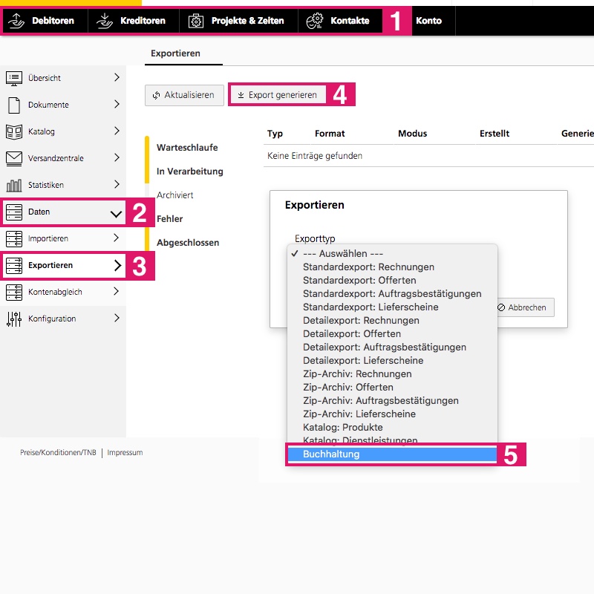594x594 pixels.
Task: Click the Dokumente page icon
Action: pyautogui.click(x=14, y=105)
